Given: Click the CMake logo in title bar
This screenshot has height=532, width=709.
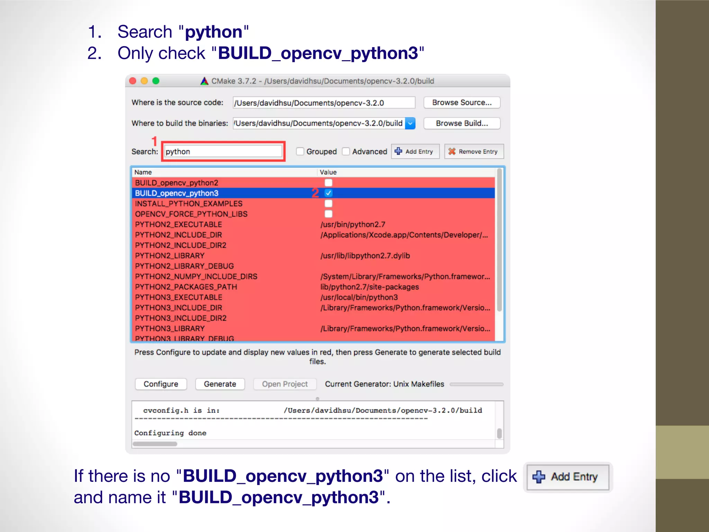Looking at the screenshot, I should point(204,81).
